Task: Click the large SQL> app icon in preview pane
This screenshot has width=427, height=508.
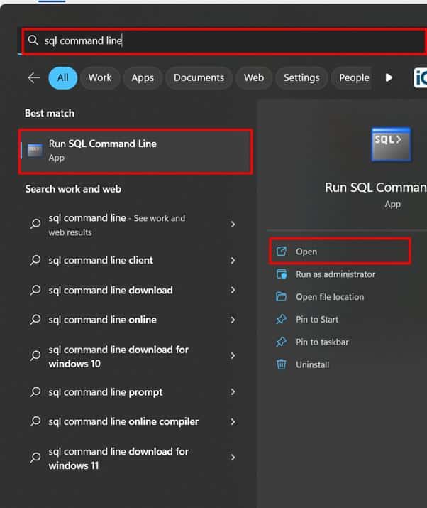Action: click(391, 144)
